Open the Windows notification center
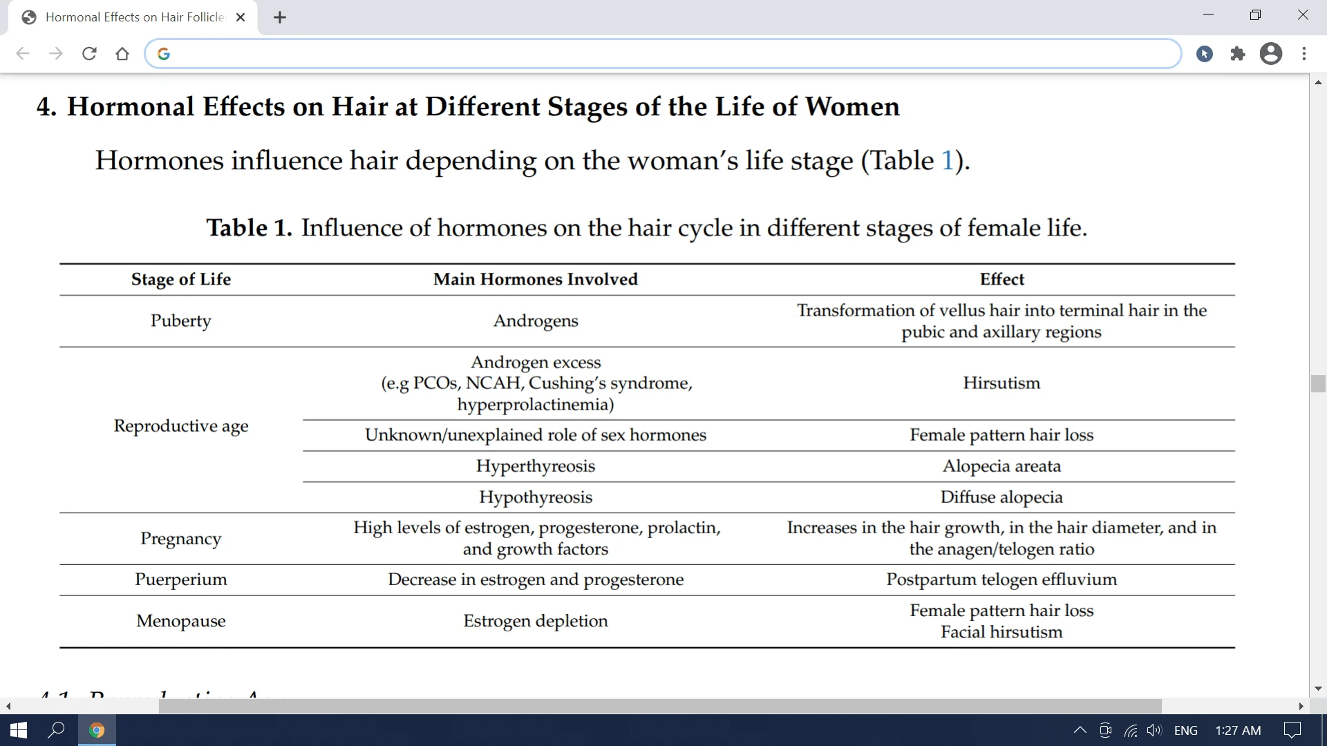 click(x=1292, y=730)
